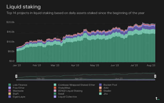Click the May '23 x-axis label
The image size is (164, 103).
tap(95, 66)
